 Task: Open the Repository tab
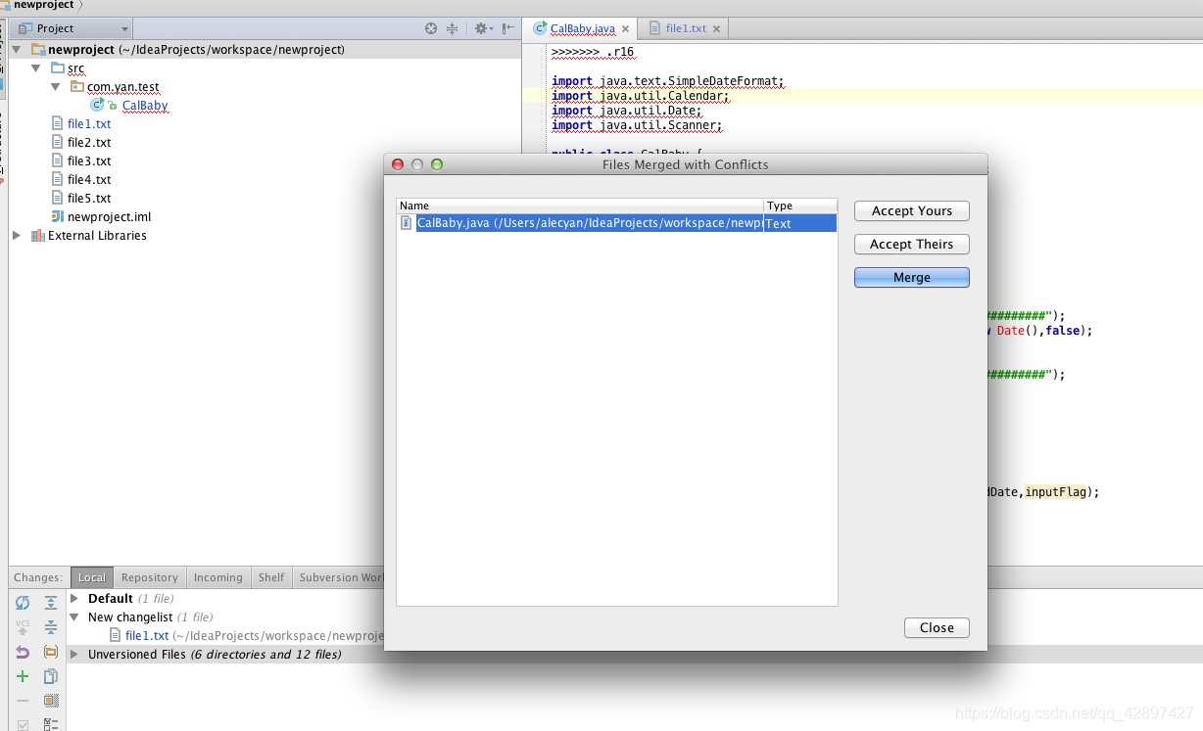pos(150,577)
